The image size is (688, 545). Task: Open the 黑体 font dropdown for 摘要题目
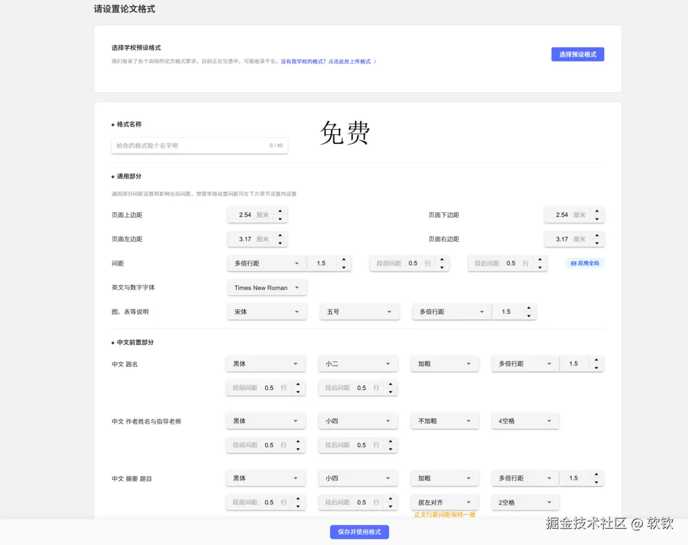266,478
